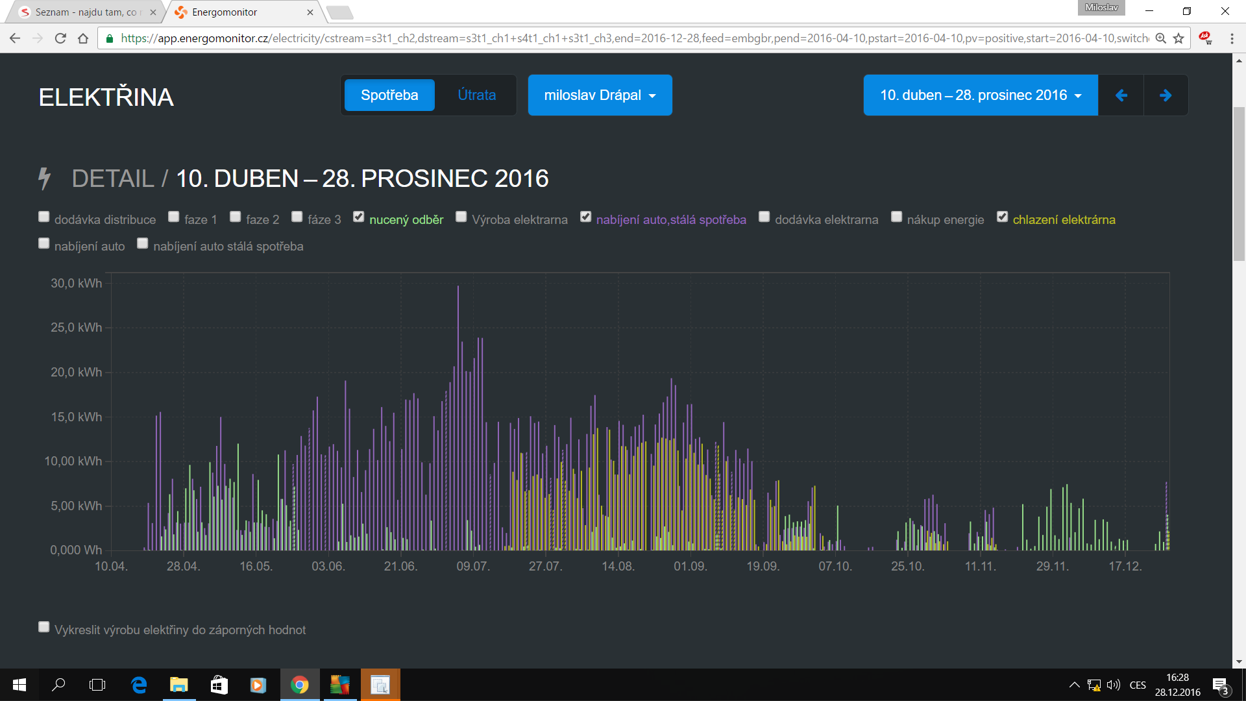Image resolution: width=1246 pixels, height=701 pixels.
Task: Reload the page with refresh icon
Action: [60, 38]
